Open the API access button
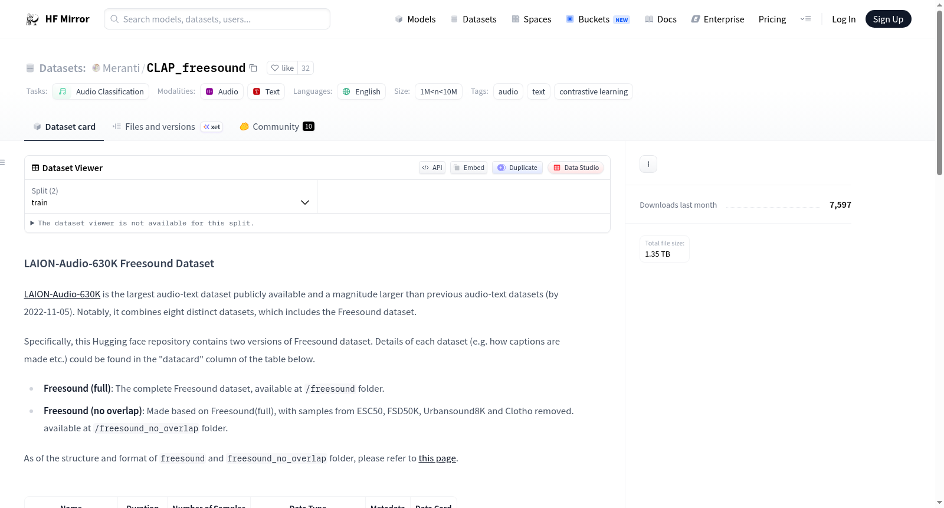 tap(432, 168)
